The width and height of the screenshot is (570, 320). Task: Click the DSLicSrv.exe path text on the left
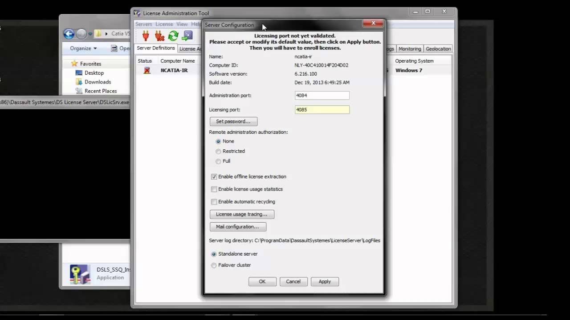(65, 102)
